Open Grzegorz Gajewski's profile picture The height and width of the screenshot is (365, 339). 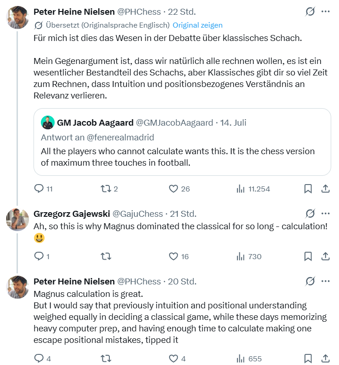pos(17,220)
